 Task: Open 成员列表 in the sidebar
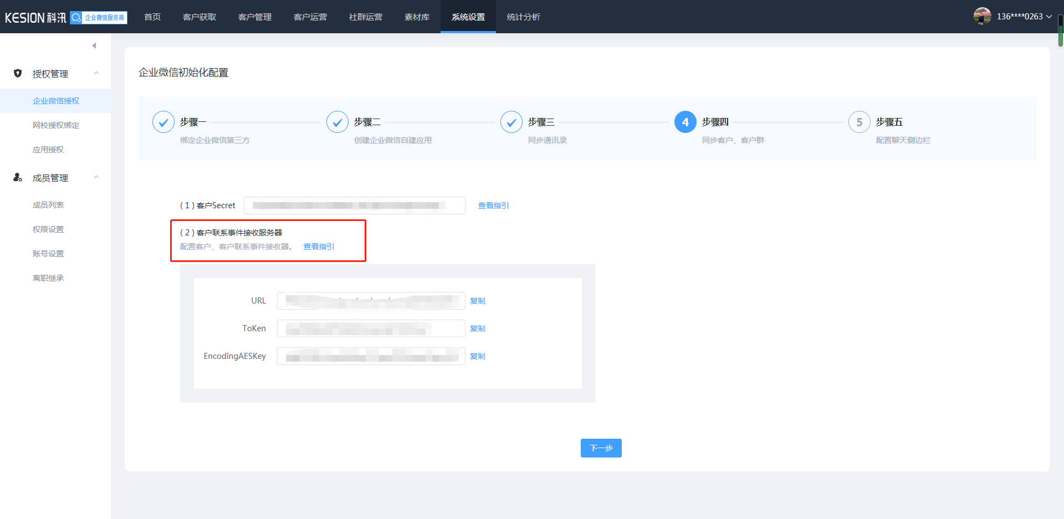(x=48, y=205)
